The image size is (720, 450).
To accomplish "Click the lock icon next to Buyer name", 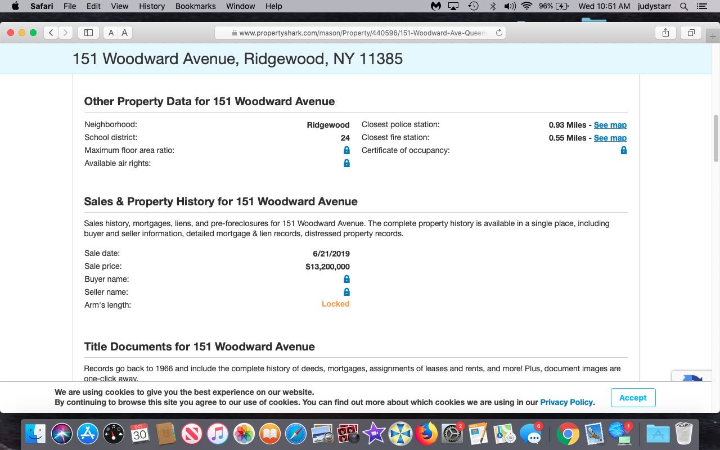I will click(x=346, y=279).
